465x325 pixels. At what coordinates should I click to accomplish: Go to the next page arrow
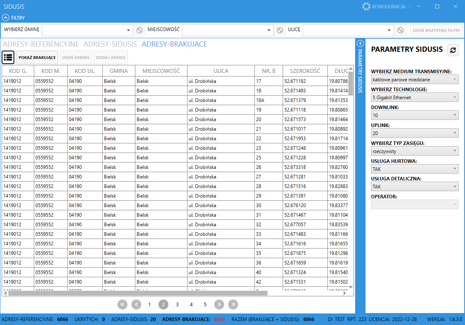[x=219, y=304]
